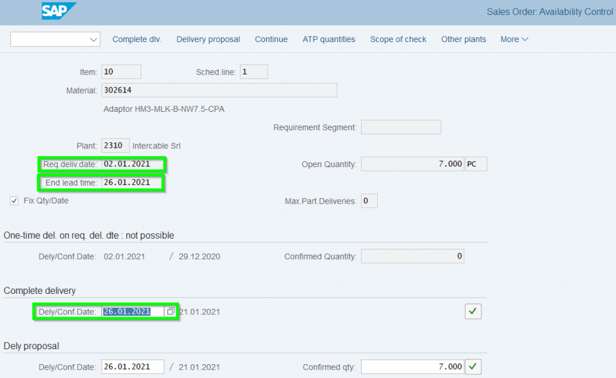
Task: Focus the Dely proposal date field
Action: pos(132,367)
